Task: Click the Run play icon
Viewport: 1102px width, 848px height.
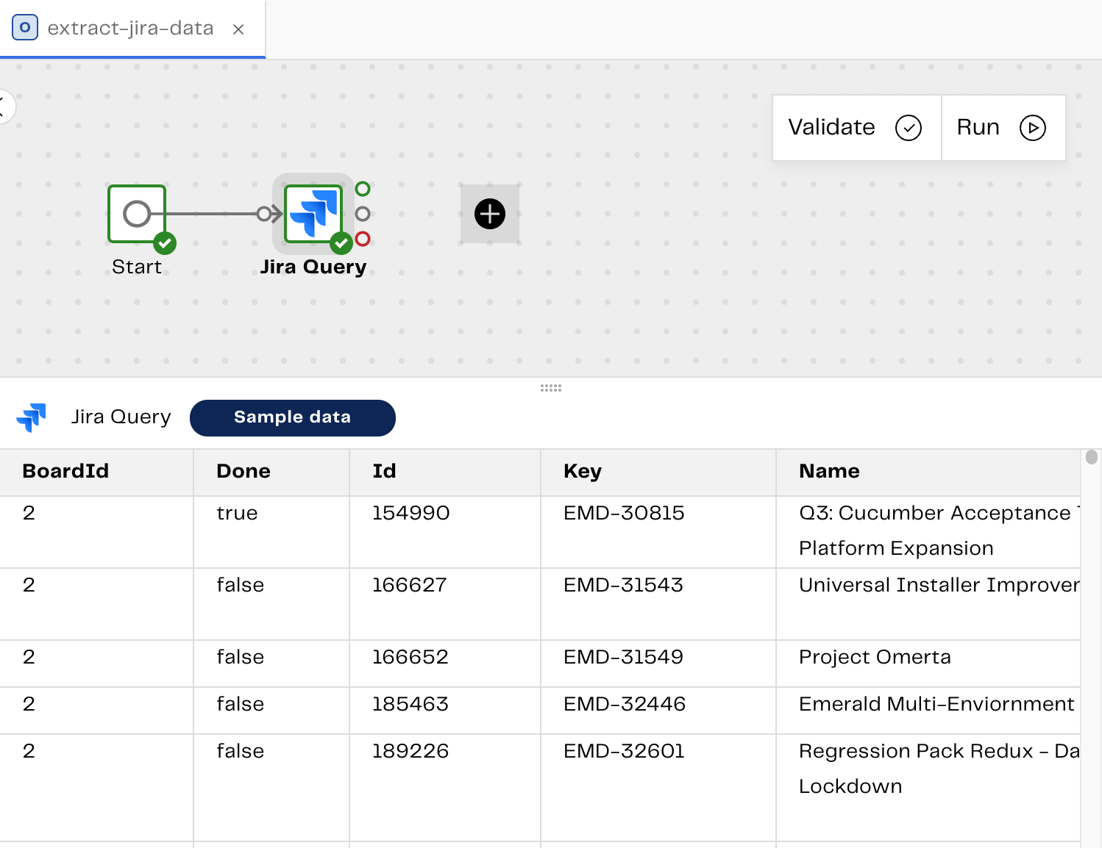Action: pyautogui.click(x=1034, y=127)
